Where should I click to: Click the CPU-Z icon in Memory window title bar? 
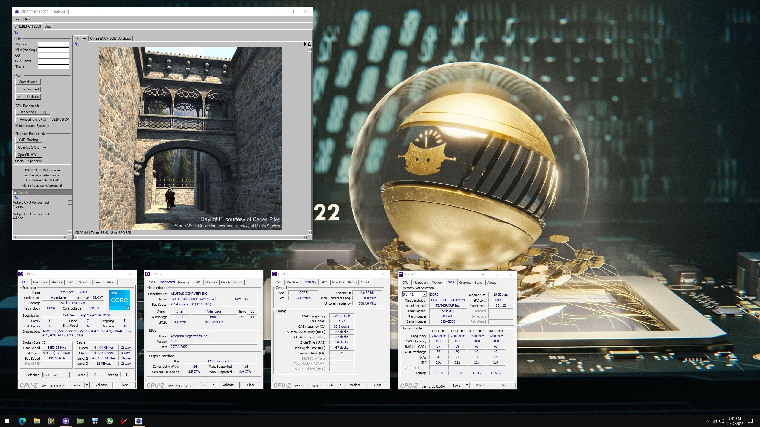tap(275, 274)
